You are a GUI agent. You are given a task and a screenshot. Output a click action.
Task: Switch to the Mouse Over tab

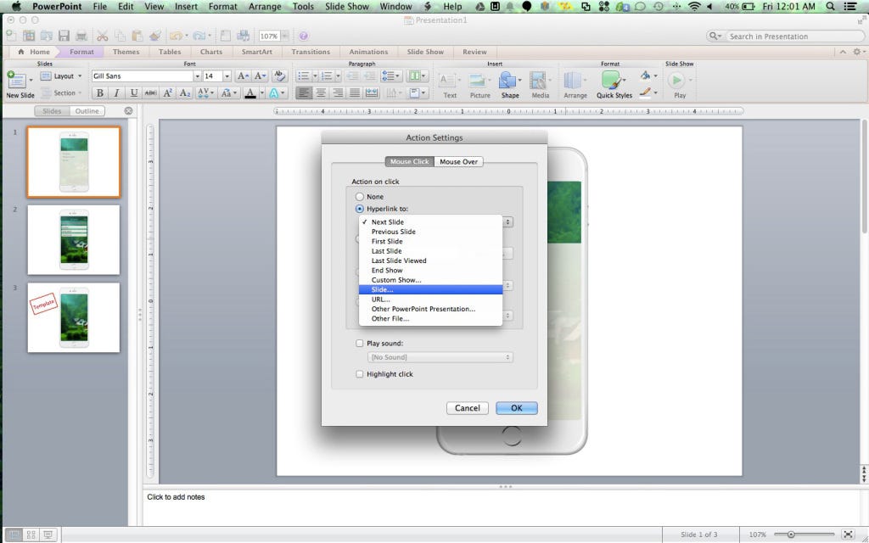[458, 162]
